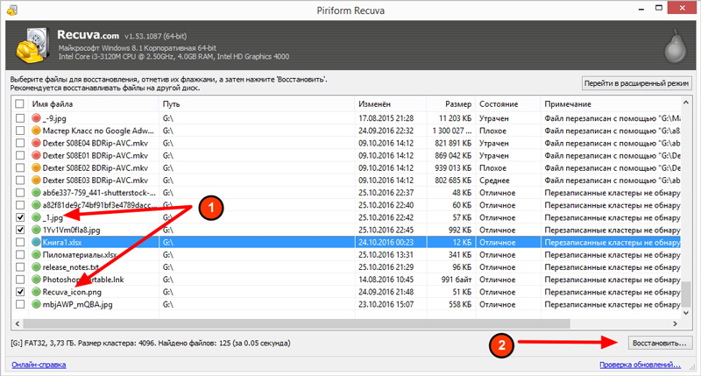Uncheck the box for Recuva_icon.png
This screenshot has height=376, width=701.
click(20, 292)
